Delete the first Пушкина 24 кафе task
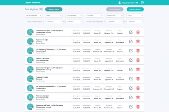 (138, 41)
